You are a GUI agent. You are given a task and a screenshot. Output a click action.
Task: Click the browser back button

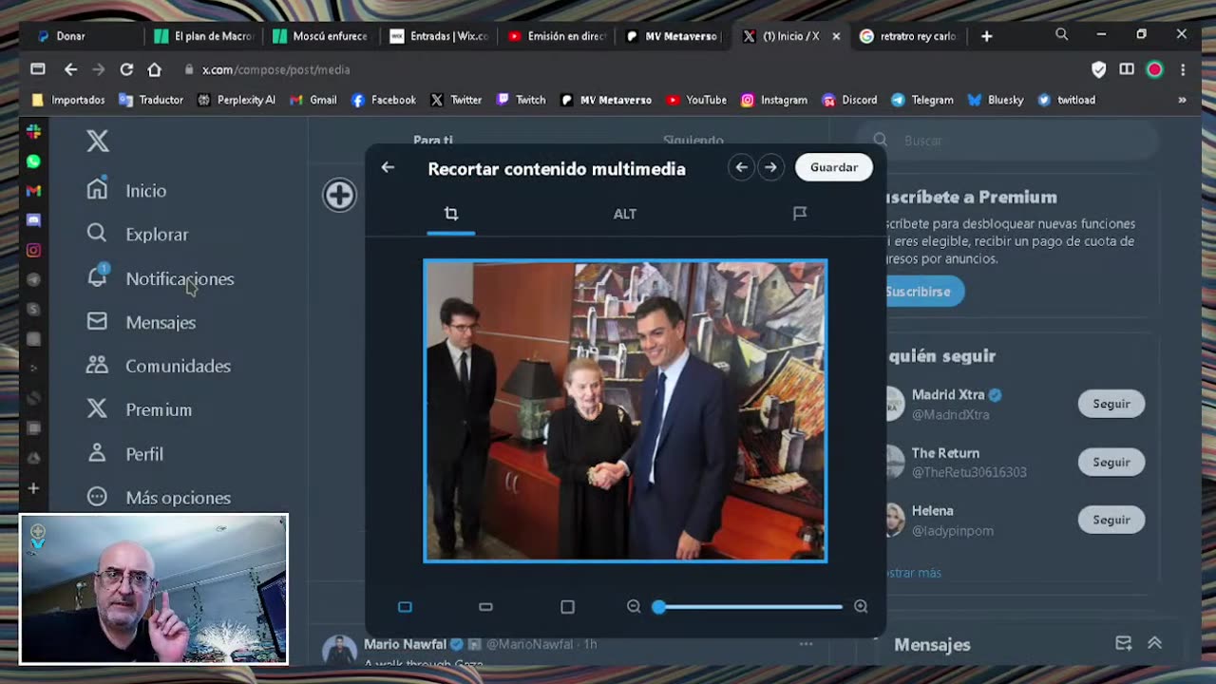click(x=70, y=69)
